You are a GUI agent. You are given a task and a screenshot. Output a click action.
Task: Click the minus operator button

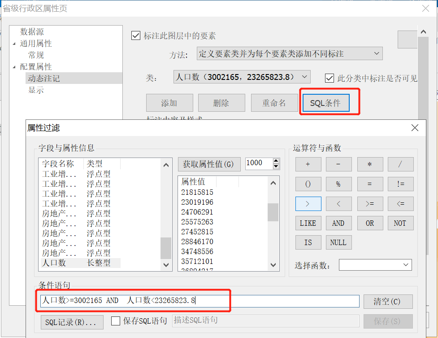338,164
